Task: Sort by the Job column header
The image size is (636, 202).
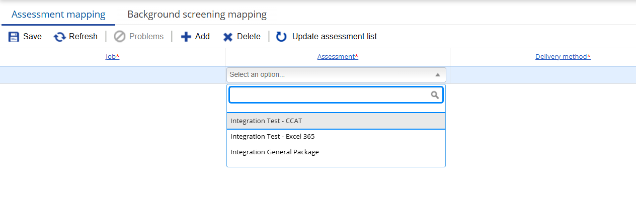Action: tap(112, 57)
